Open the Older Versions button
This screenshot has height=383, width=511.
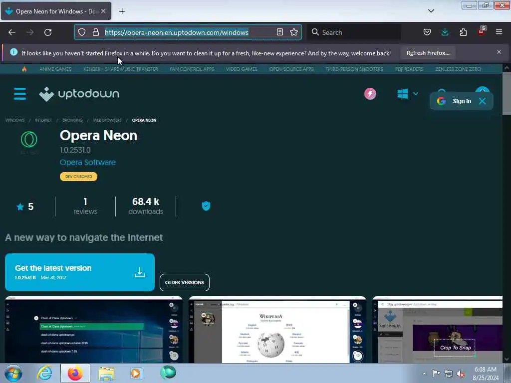(x=185, y=282)
